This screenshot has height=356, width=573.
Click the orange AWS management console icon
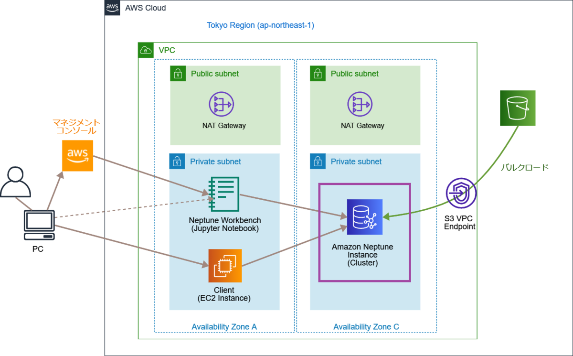(x=78, y=156)
